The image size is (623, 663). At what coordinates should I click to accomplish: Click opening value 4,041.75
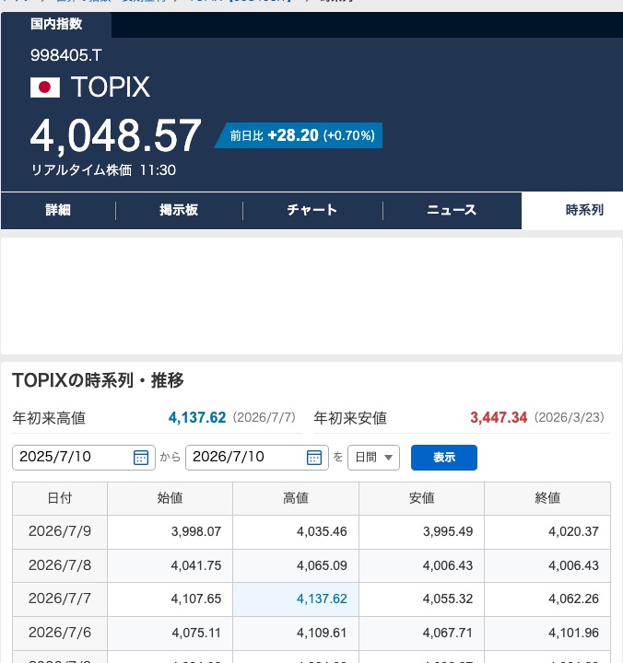(196, 565)
